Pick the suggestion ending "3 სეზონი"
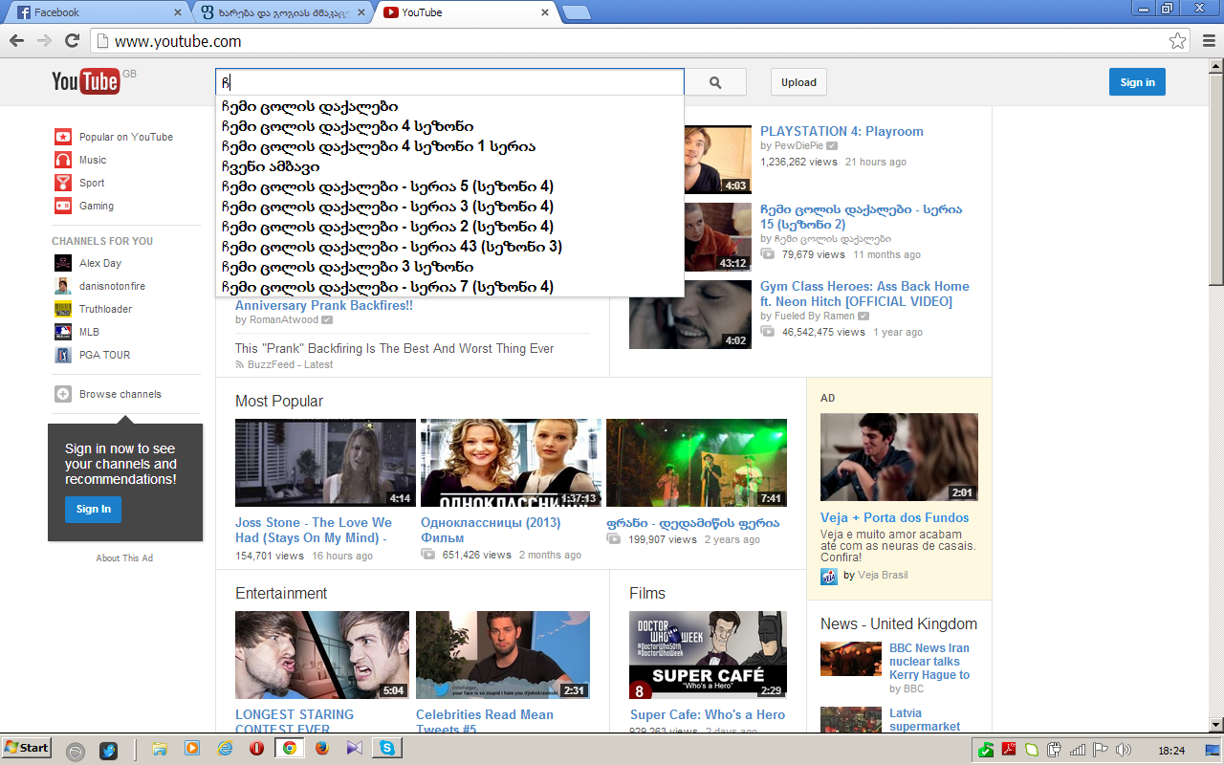This screenshot has width=1224, height=765. tap(449, 267)
